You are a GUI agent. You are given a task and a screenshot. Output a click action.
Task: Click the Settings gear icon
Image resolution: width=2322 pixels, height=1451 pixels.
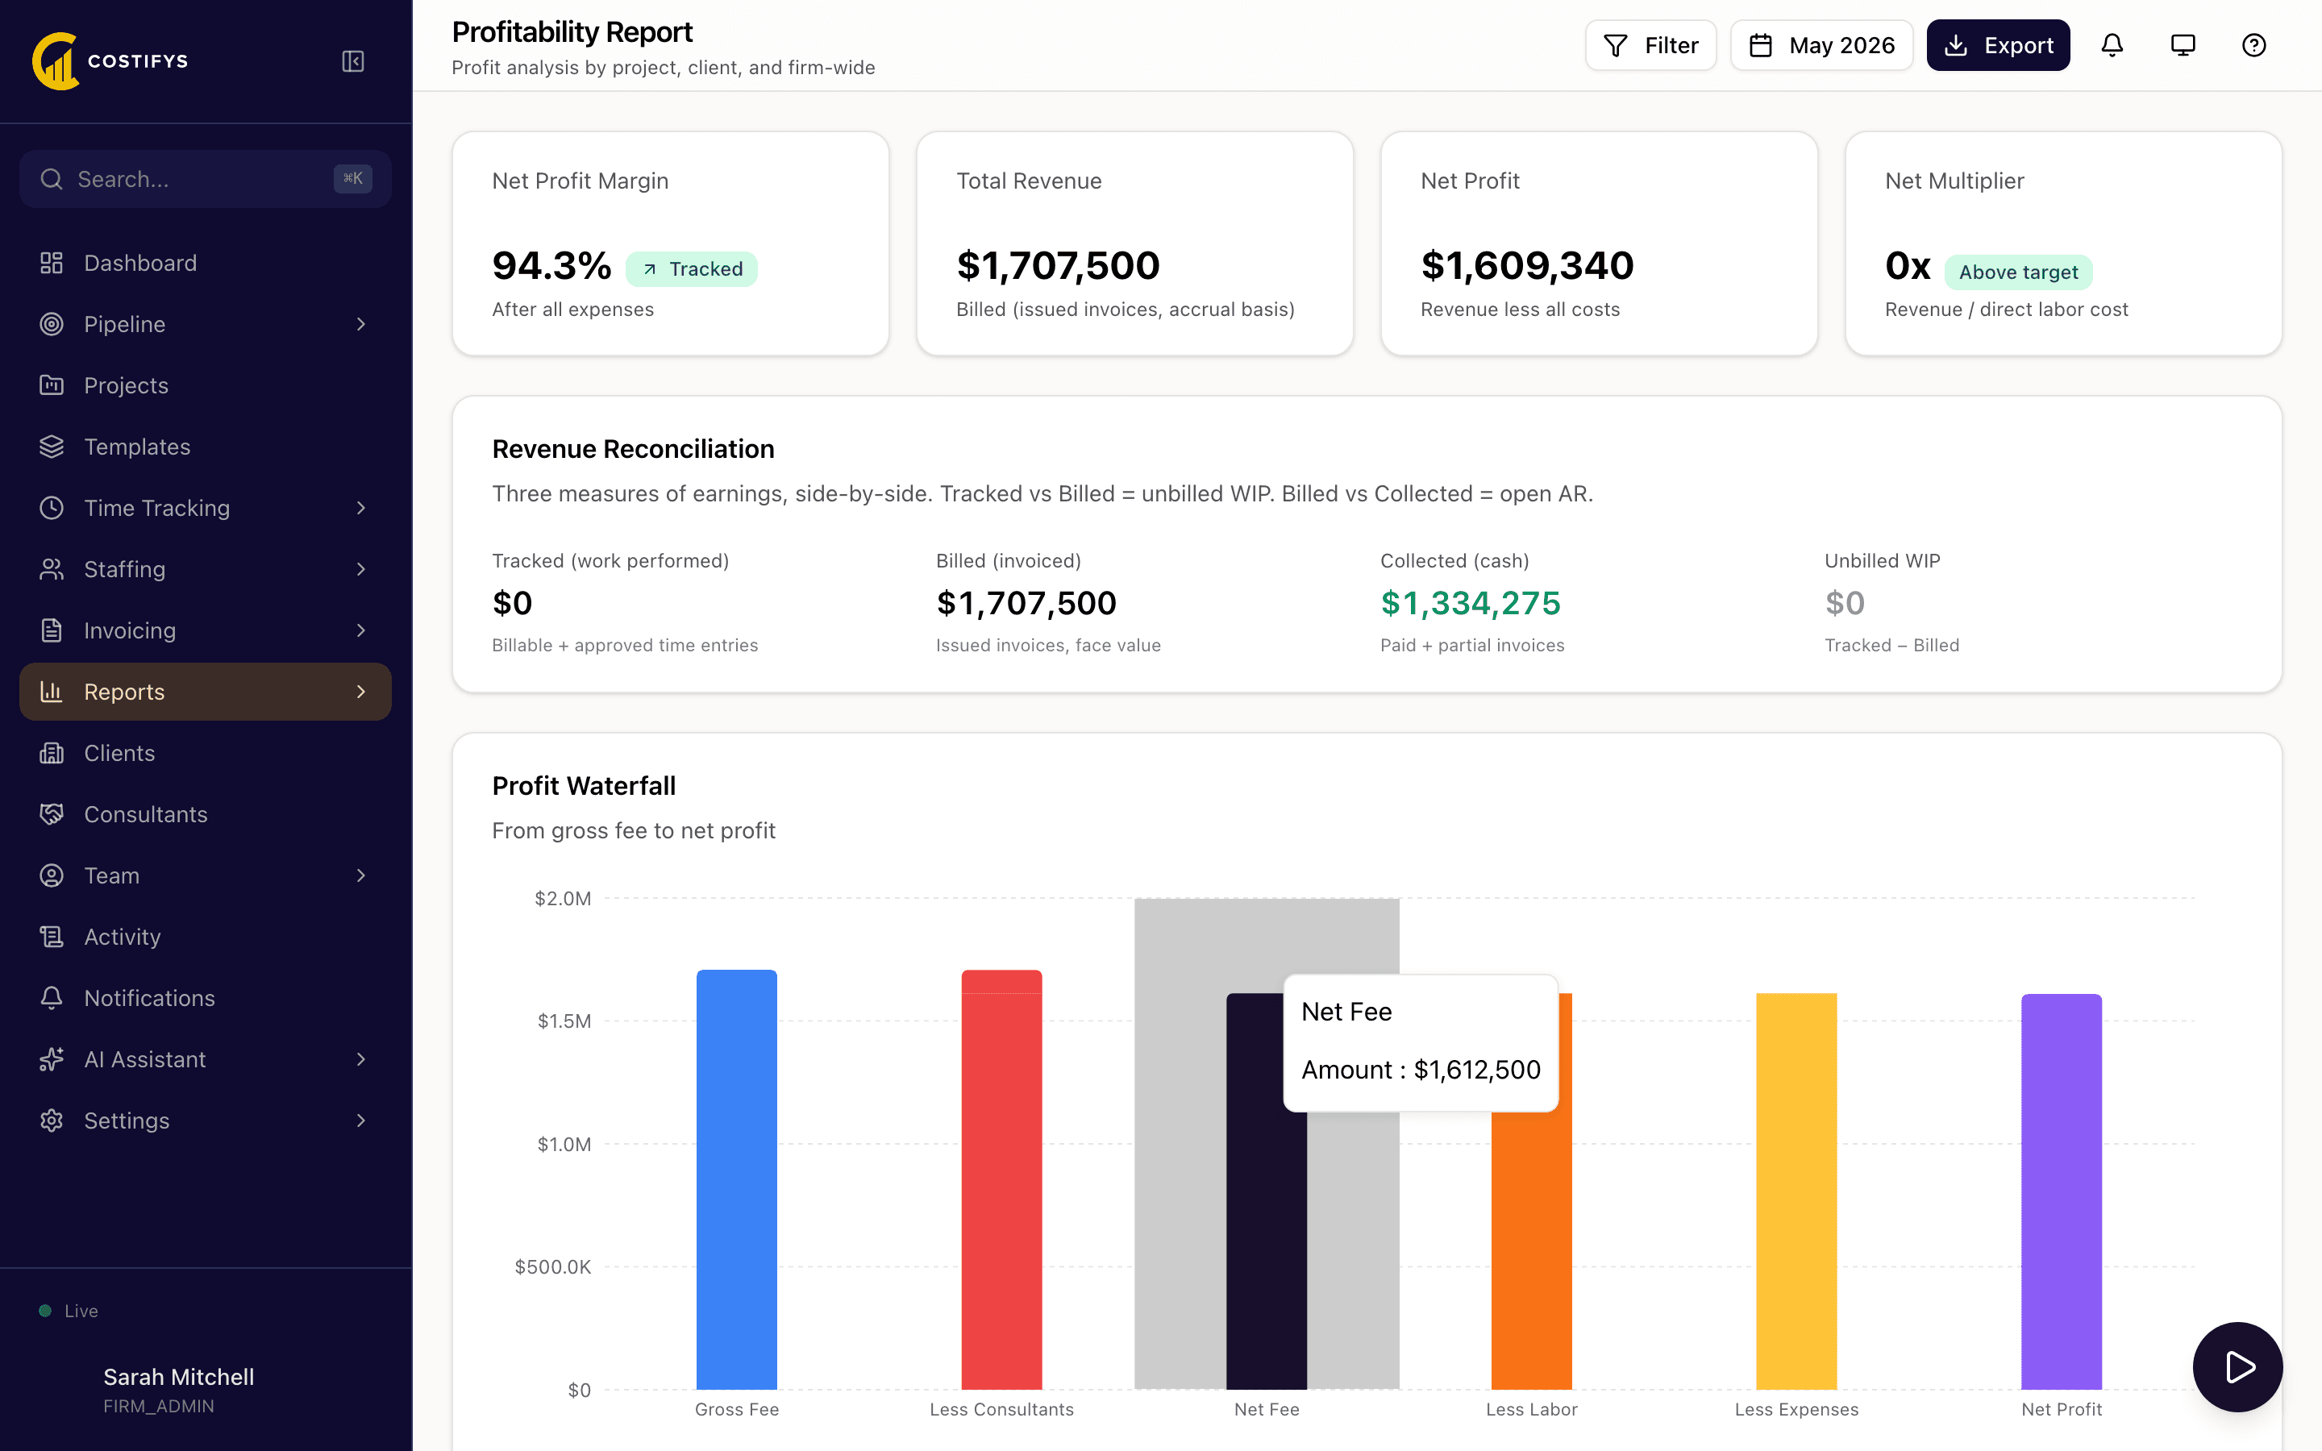(52, 1120)
